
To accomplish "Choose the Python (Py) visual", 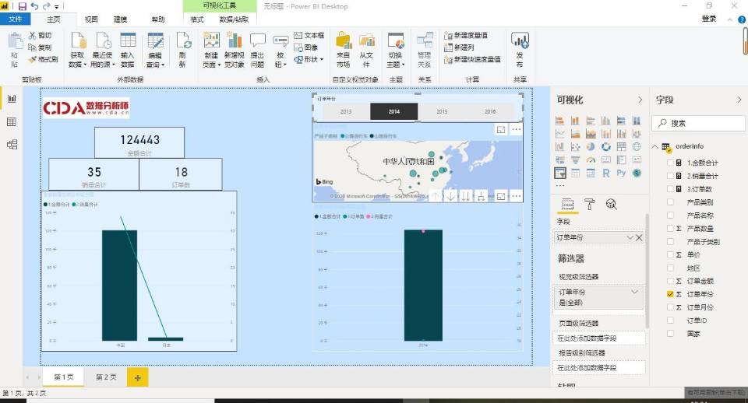I will pyautogui.click(x=621, y=173).
